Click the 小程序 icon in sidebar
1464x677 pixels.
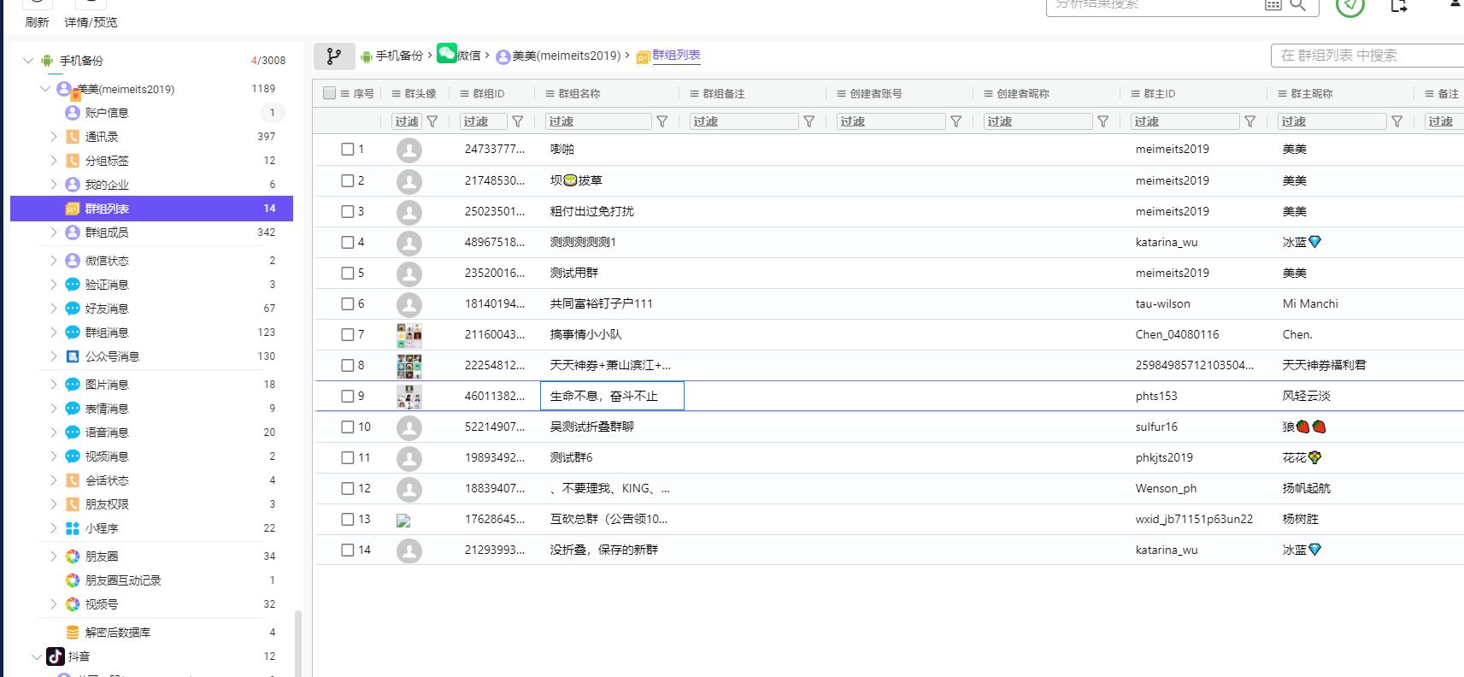tap(73, 528)
